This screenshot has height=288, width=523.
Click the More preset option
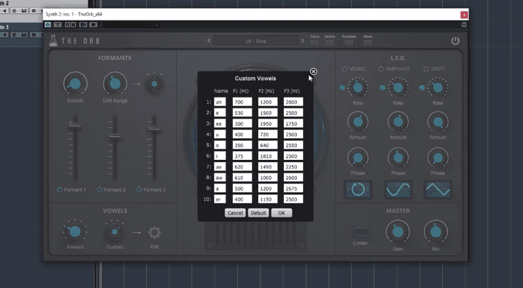coord(367,41)
